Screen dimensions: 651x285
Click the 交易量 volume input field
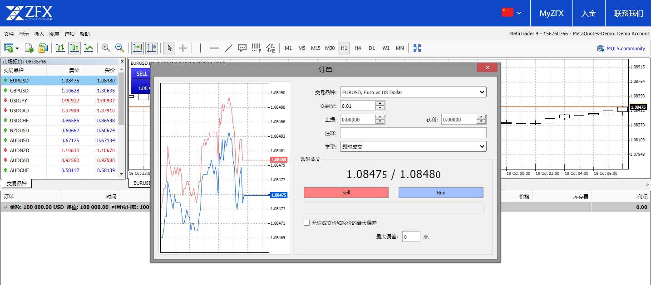tap(358, 106)
